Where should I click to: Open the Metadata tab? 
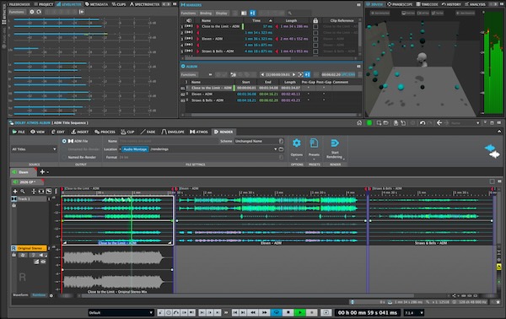[x=96, y=4]
